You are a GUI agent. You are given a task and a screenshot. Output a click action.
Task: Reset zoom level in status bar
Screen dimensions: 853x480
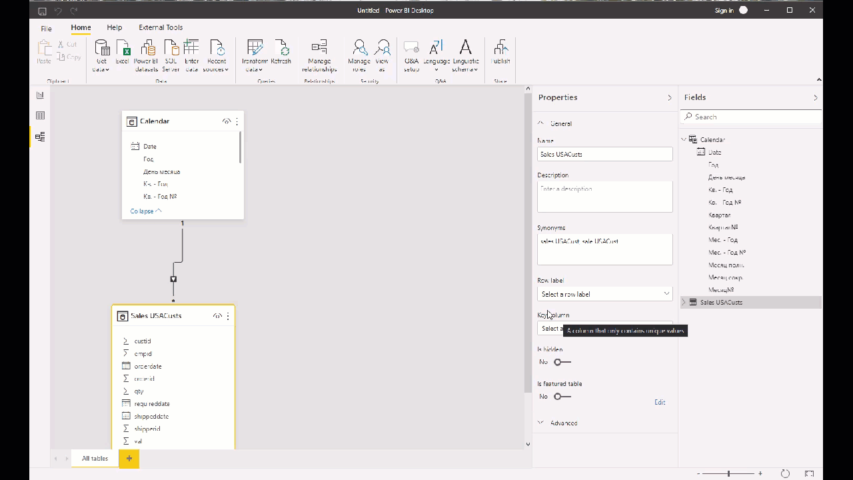click(x=785, y=473)
